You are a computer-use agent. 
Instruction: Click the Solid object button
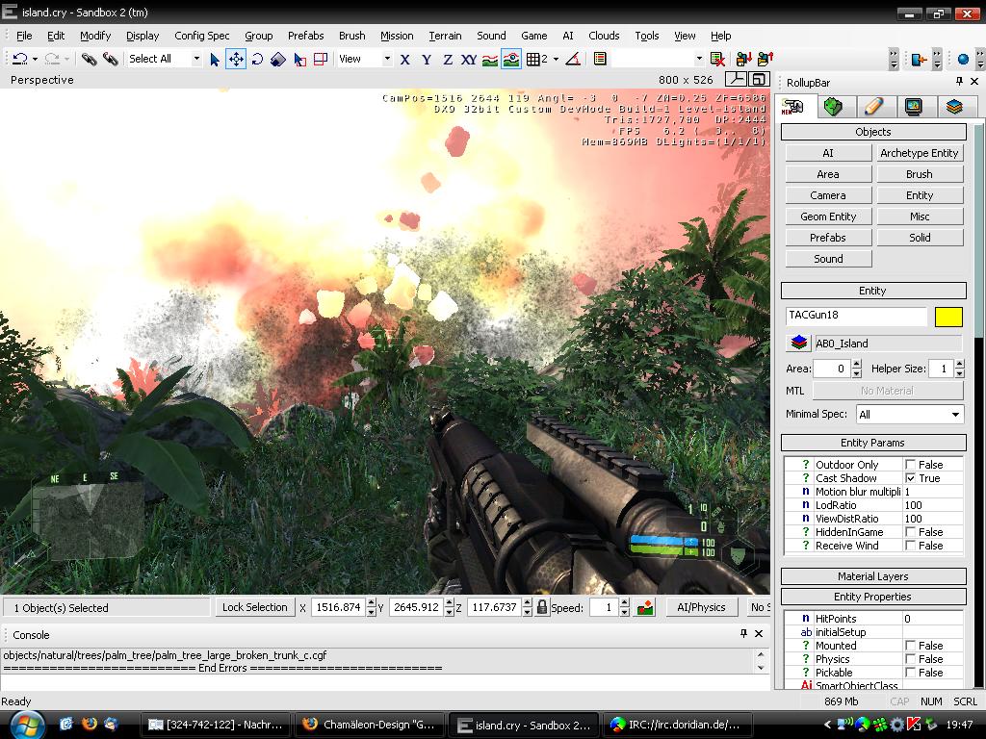[920, 238]
